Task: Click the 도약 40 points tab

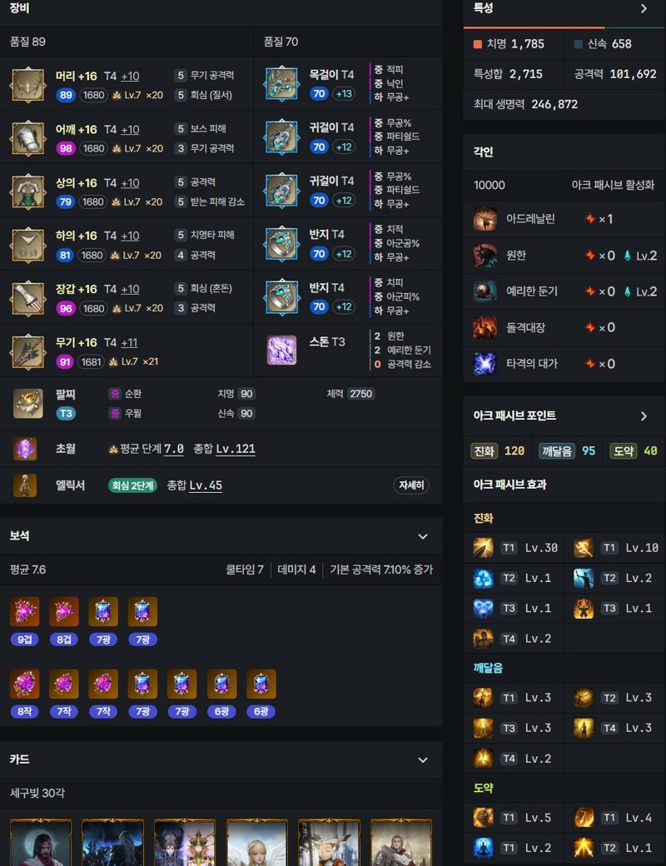Action: (x=634, y=450)
